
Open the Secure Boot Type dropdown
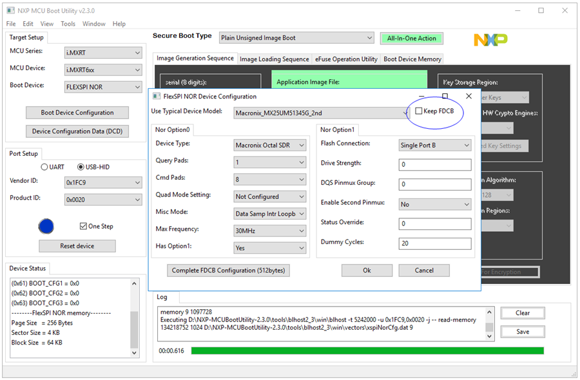(296, 38)
